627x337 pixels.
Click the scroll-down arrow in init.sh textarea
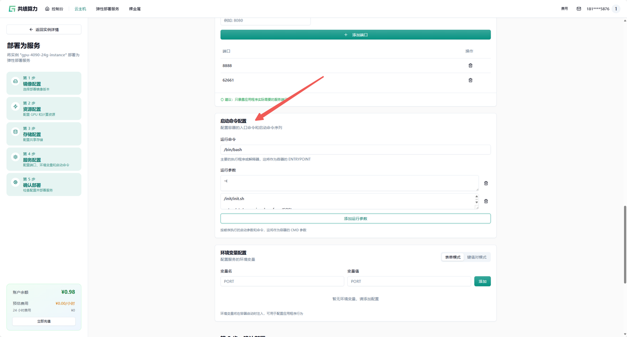[477, 202]
